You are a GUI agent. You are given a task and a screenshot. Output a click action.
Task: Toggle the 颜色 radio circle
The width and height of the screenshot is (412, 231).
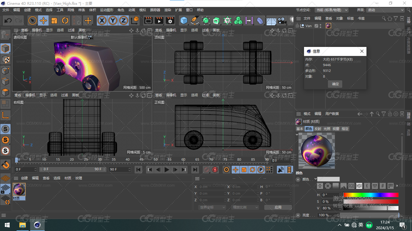point(298,179)
